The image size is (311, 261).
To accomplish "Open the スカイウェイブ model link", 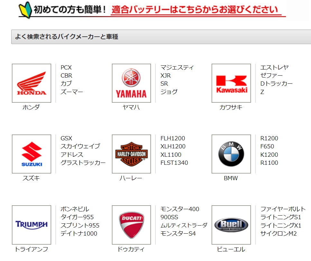I will click(x=80, y=146).
